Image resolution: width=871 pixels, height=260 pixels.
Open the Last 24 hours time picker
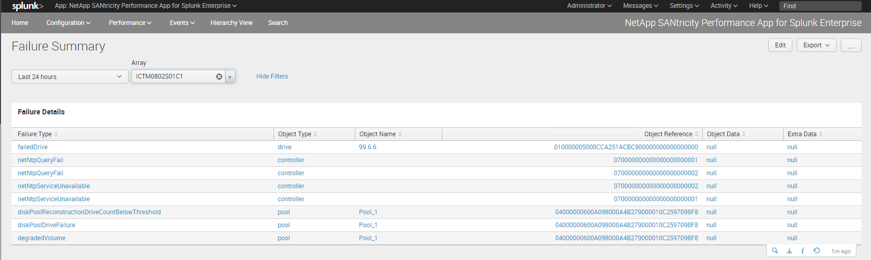point(70,76)
